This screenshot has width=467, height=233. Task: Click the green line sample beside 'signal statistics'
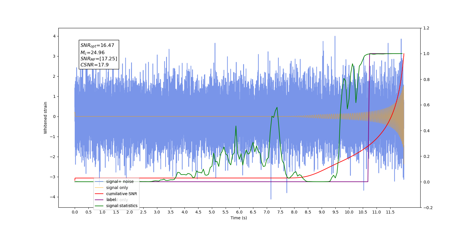pyautogui.click(x=99, y=206)
